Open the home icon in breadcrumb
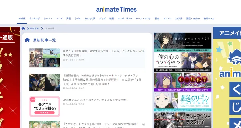 pyautogui.click(x=23, y=28)
